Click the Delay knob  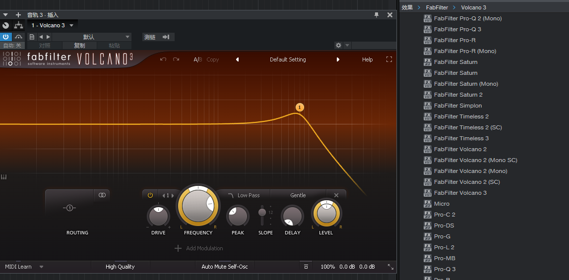[292, 217]
